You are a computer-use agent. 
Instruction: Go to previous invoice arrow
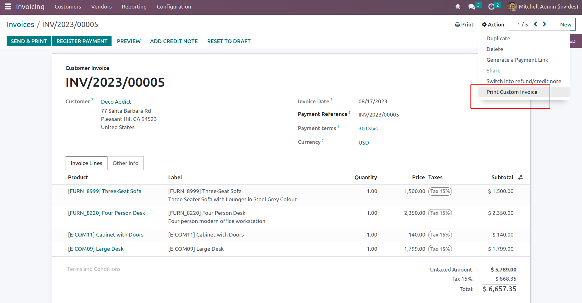coord(535,24)
